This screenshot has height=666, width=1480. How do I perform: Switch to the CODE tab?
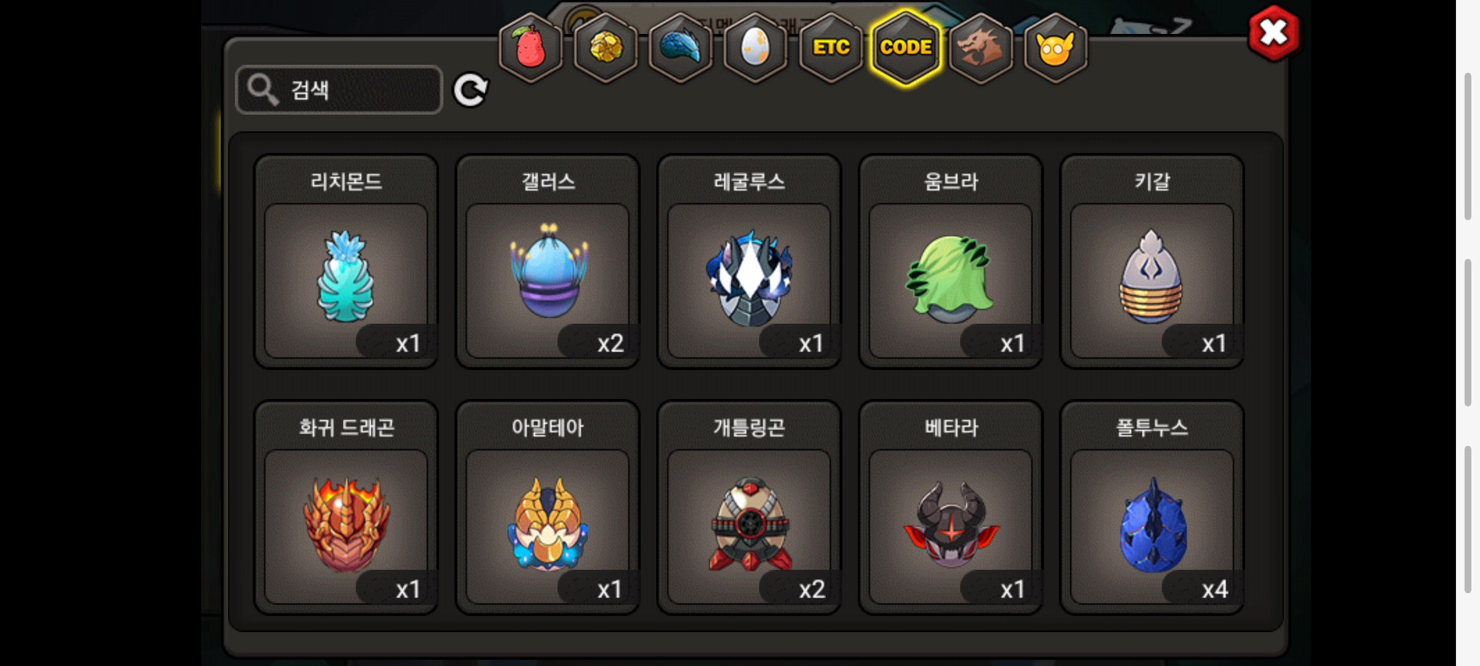(906, 47)
